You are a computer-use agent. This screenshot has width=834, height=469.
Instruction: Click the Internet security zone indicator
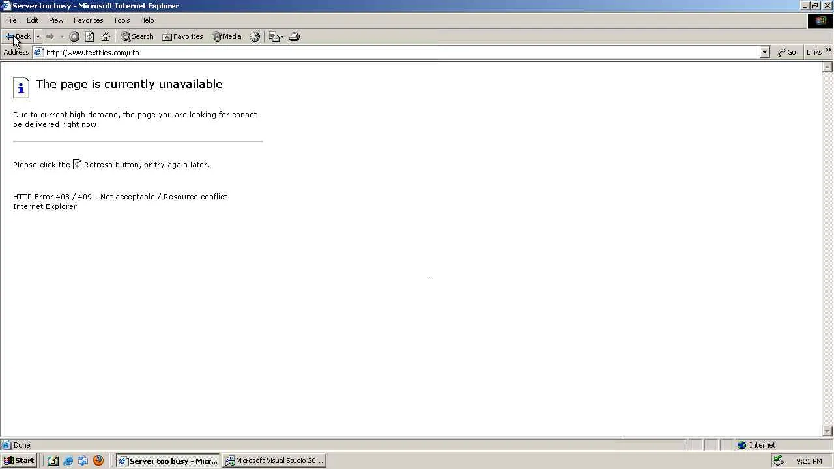756,445
